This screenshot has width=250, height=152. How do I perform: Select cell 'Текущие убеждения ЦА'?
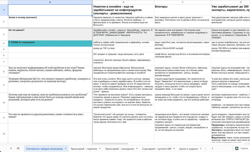pyautogui.click(x=50, y=85)
